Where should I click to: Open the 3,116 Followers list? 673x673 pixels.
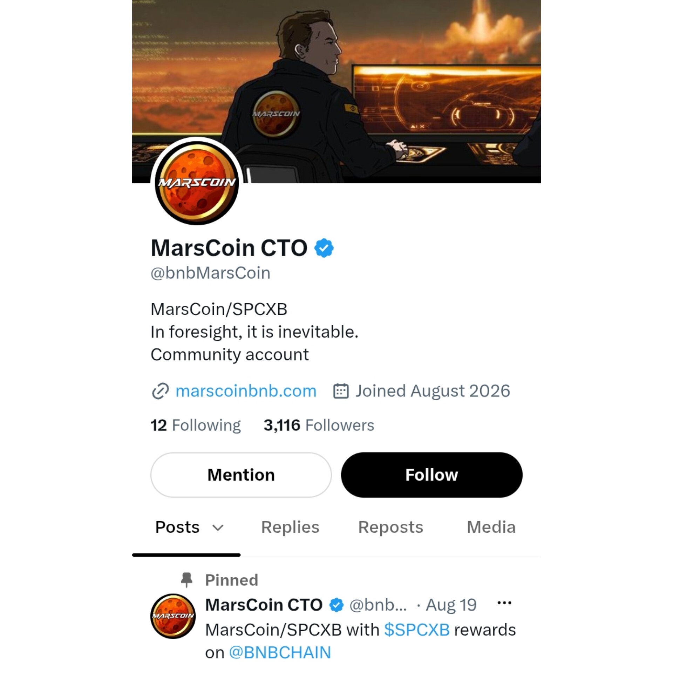coord(319,425)
